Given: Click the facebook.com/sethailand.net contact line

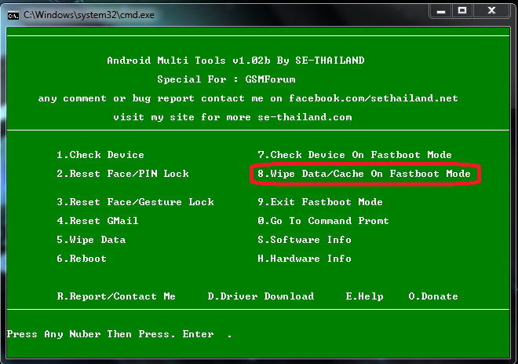Looking at the screenshot, I should pos(248,98).
